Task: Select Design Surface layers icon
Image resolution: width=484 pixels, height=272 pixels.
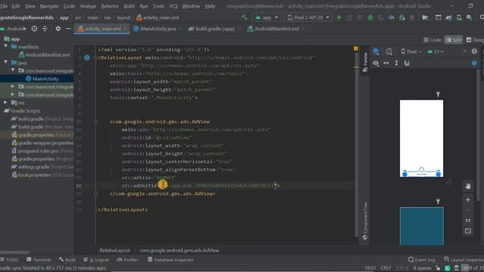Action: 376,51
